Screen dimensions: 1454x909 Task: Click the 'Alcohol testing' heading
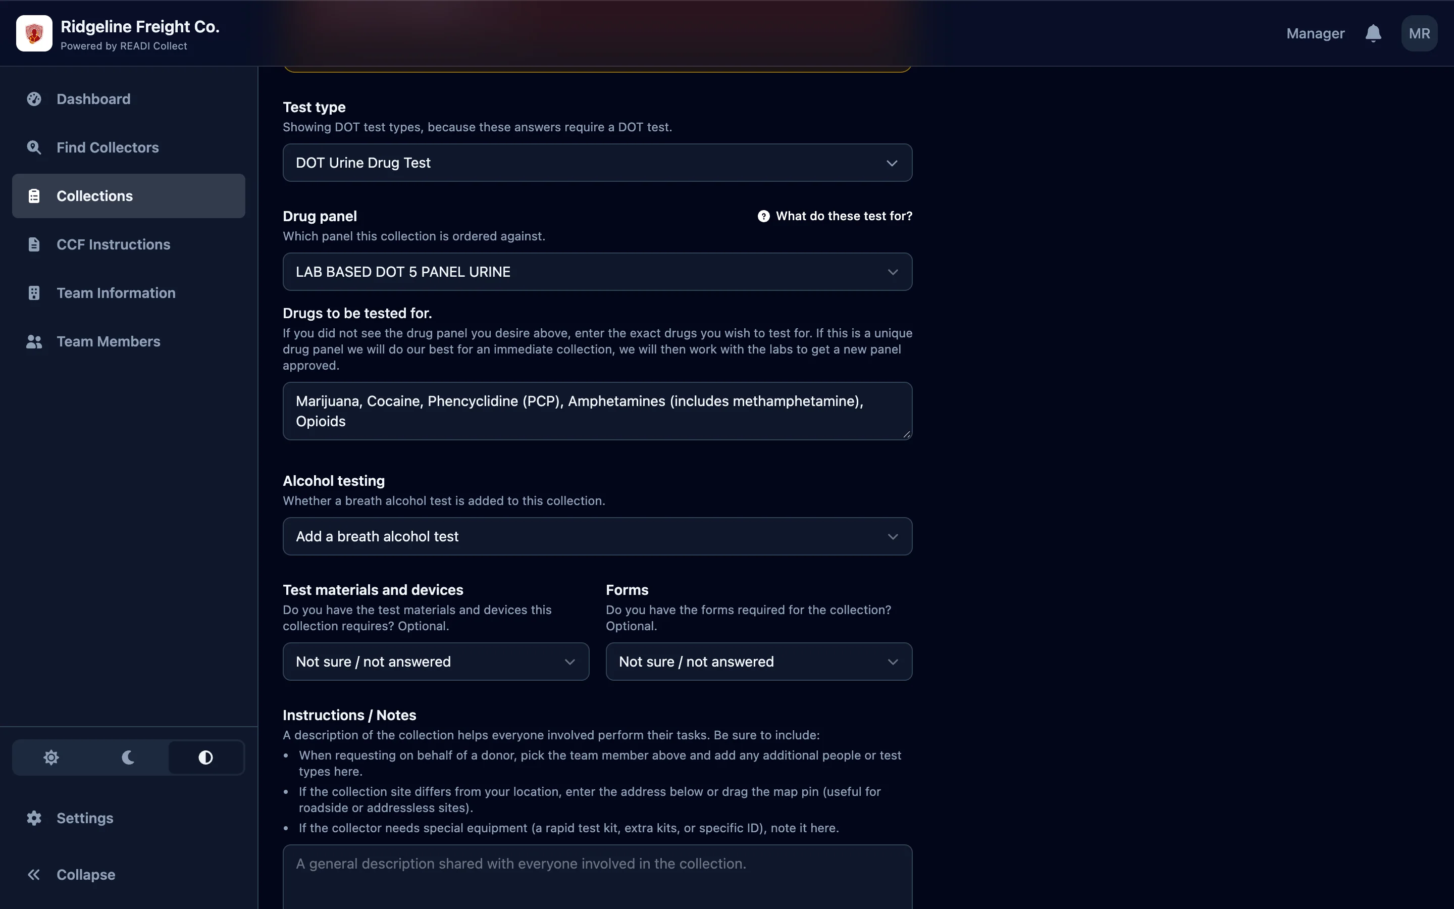point(333,481)
